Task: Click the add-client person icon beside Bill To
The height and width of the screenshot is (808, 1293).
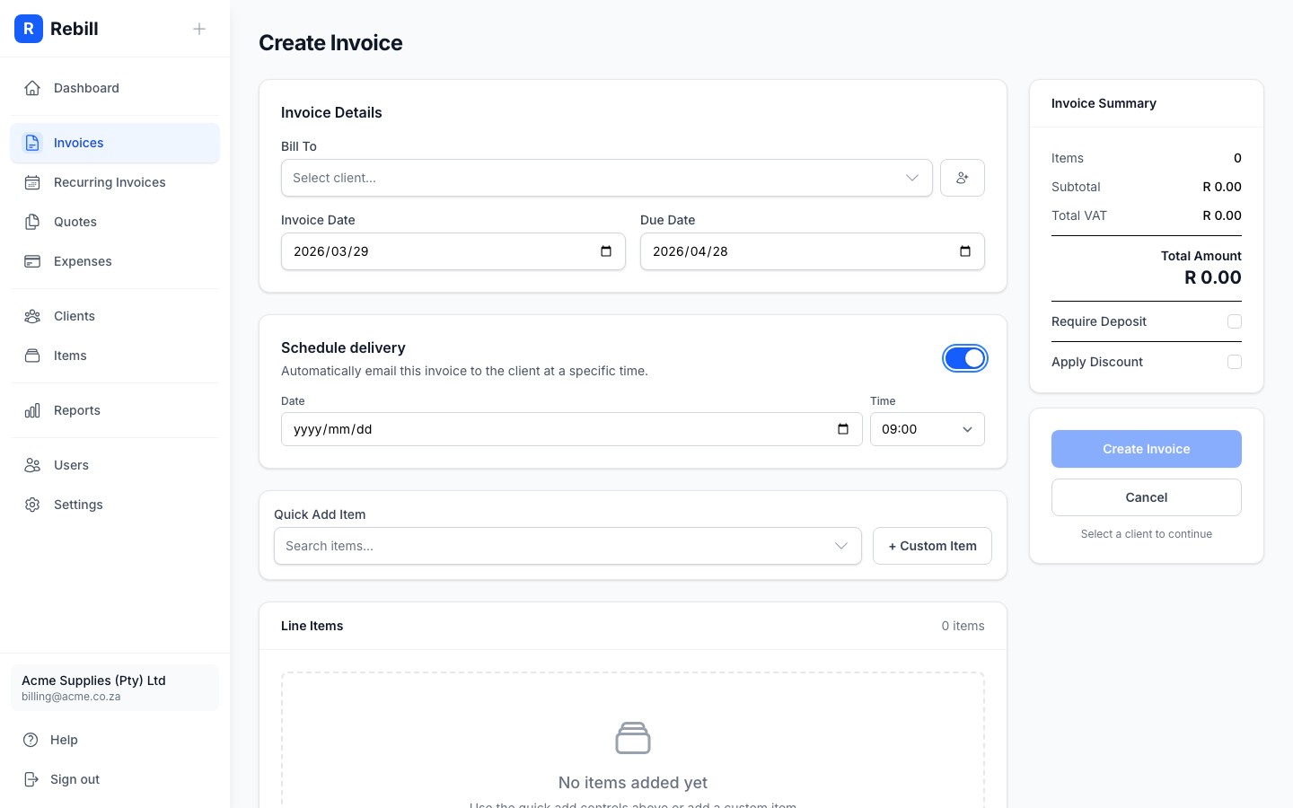Action: pos(962,178)
